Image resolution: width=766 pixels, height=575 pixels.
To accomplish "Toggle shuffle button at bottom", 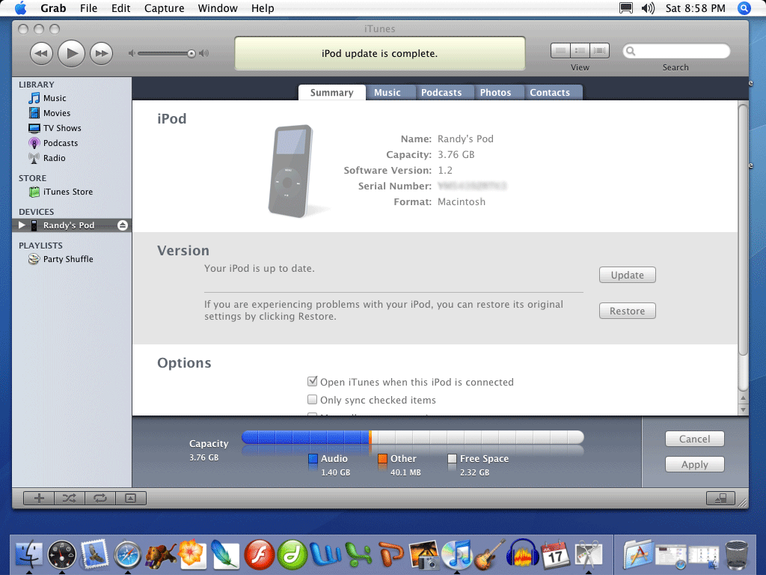I will (70, 498).
